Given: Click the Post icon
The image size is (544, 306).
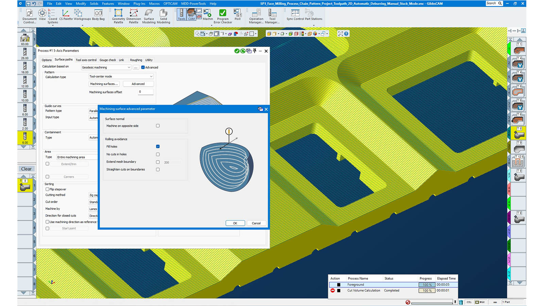Looking at the screenshot, I should 238,15.
